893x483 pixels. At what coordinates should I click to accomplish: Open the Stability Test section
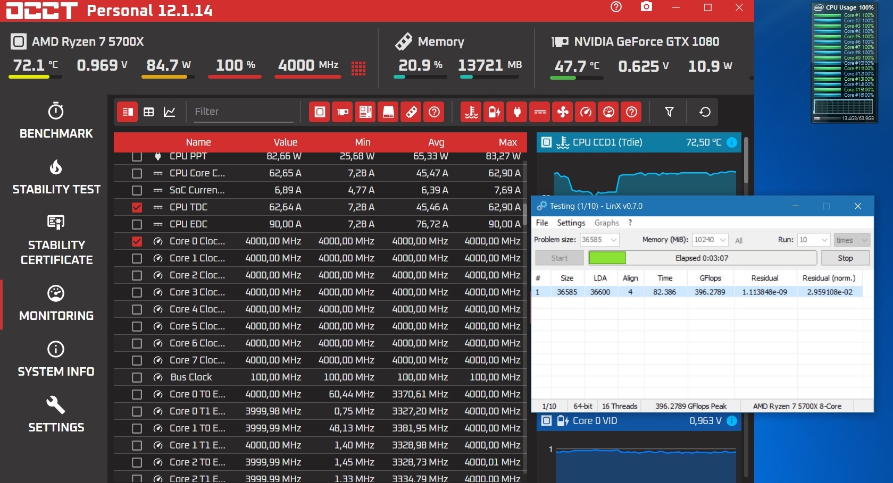coord(56,176)
